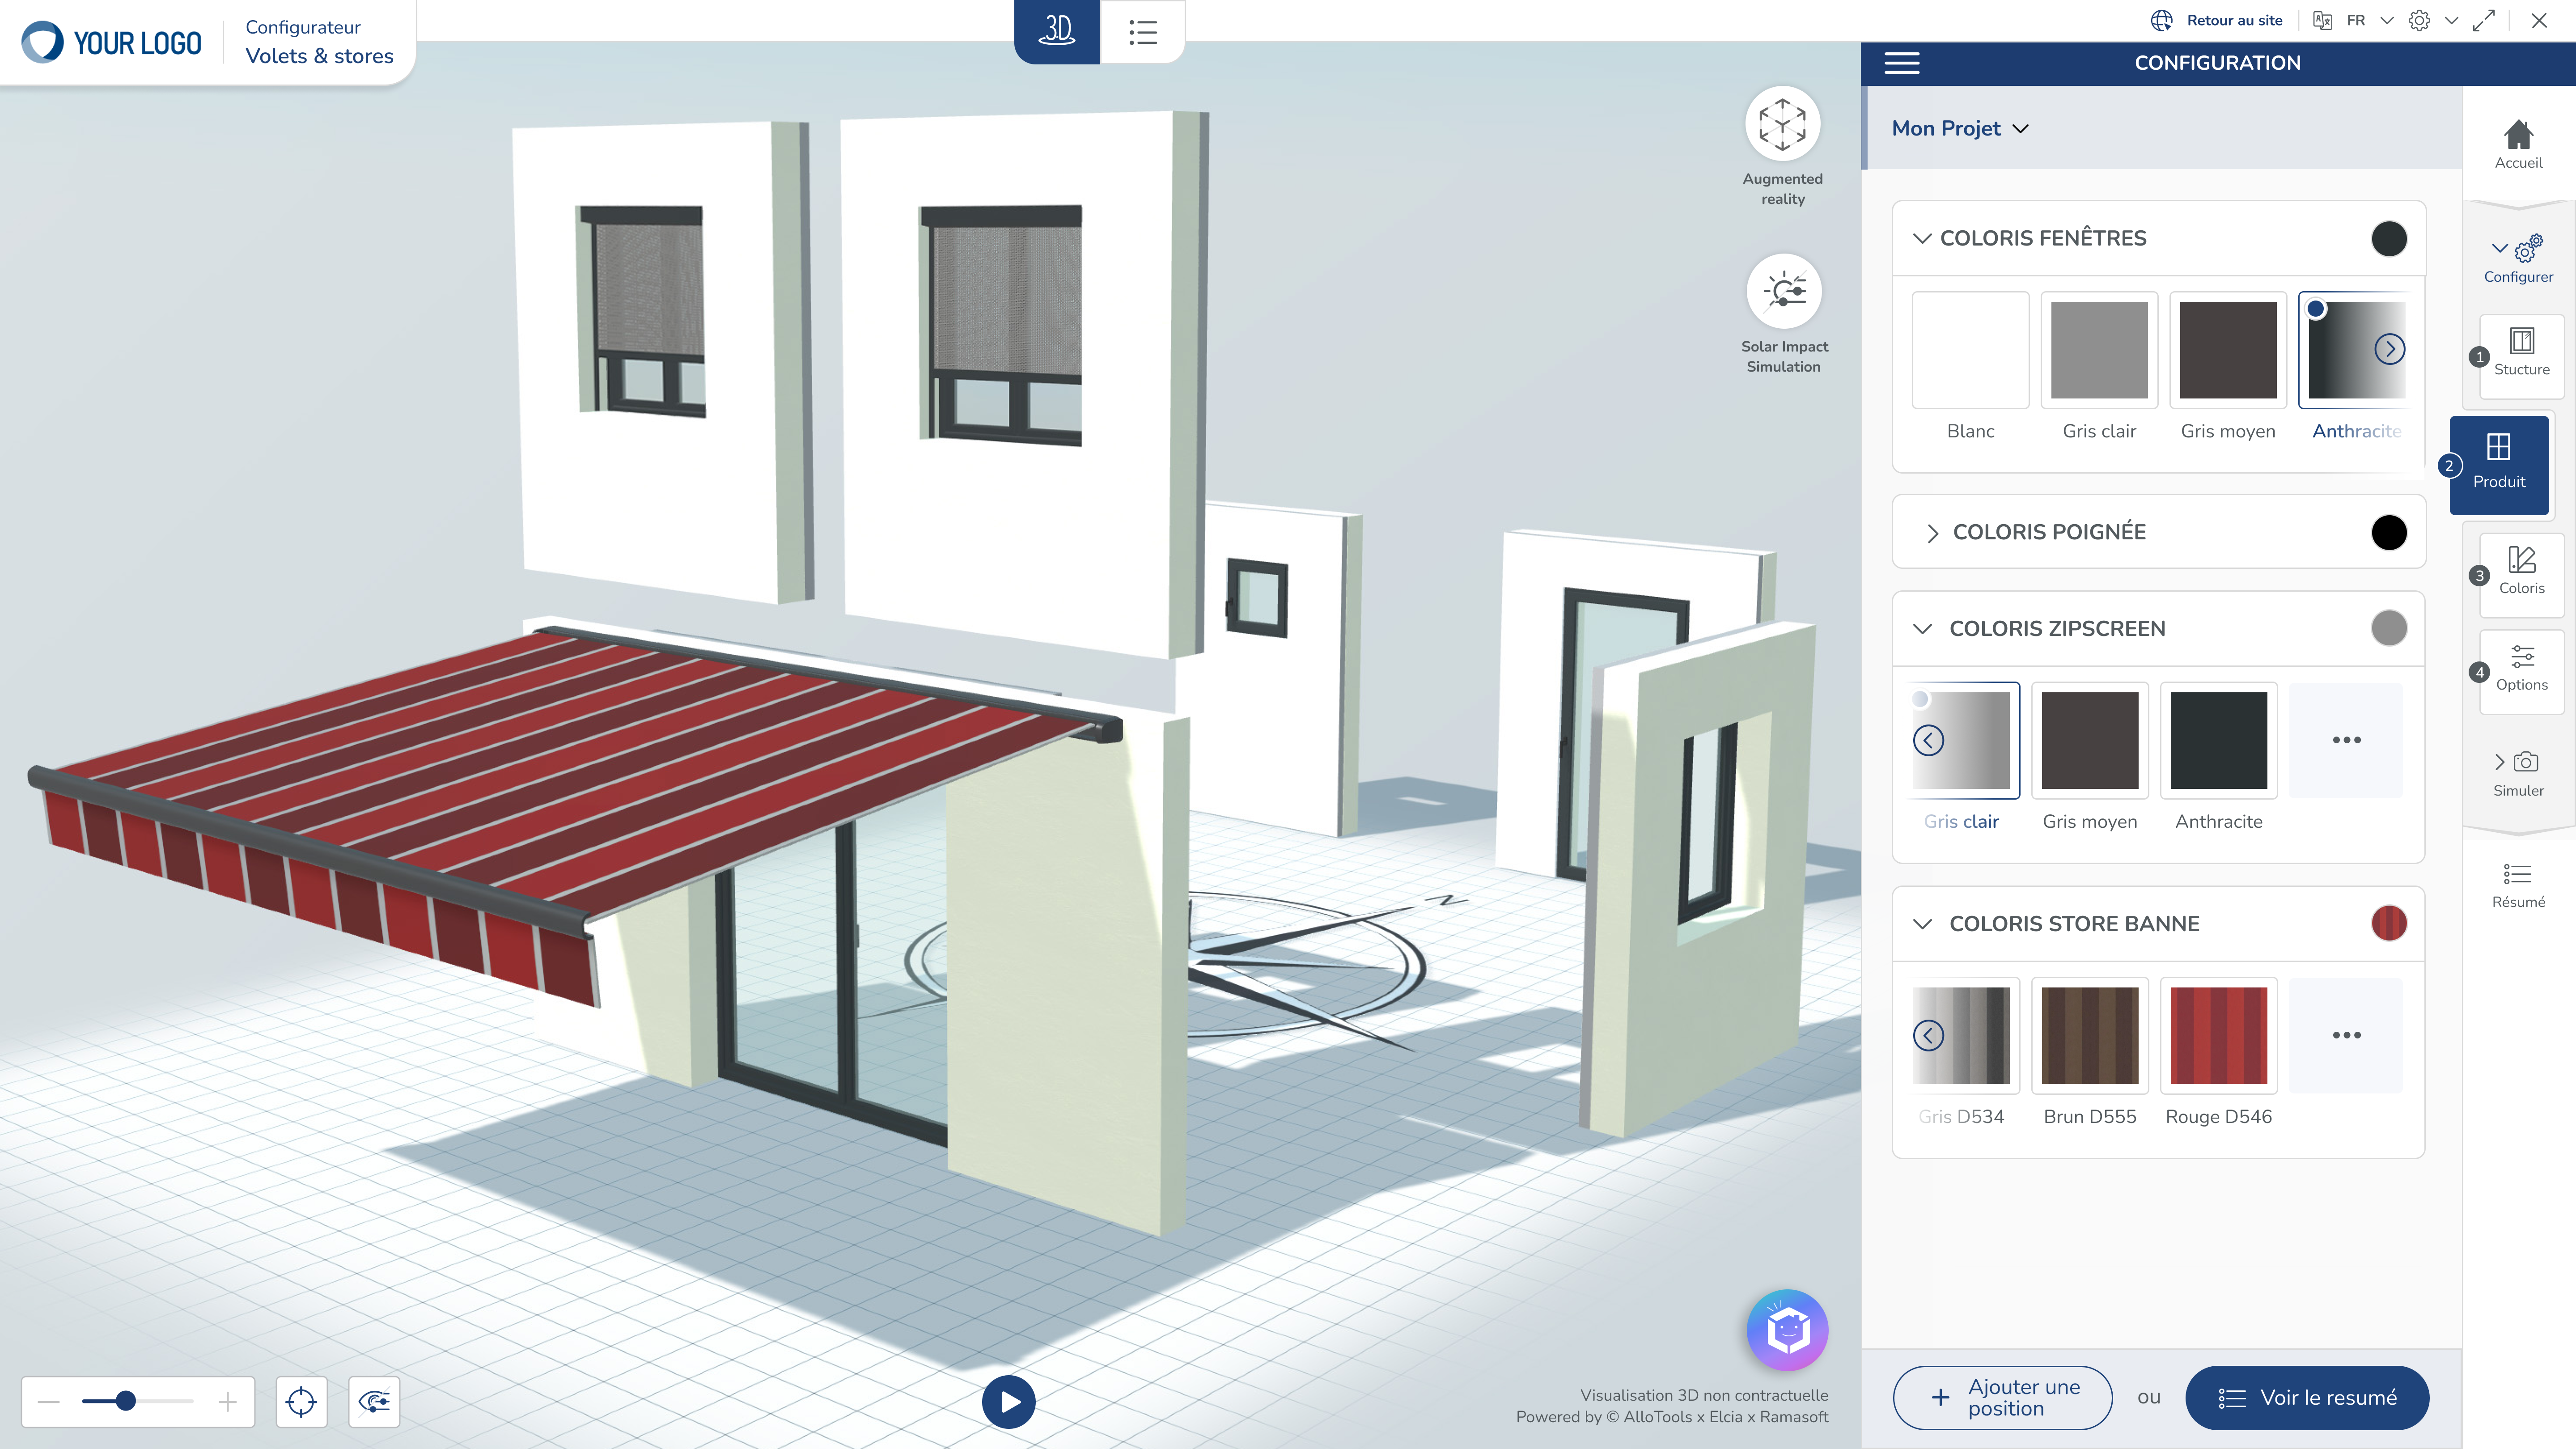Select Gris moyen Zipscreen swatch
Image resolution: width=2576 pixels, height=1449 pixels.
click(2089, 740)
